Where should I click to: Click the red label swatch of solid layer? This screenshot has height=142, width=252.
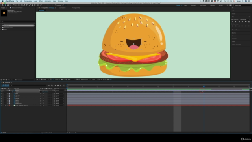[x=9, y=105]
